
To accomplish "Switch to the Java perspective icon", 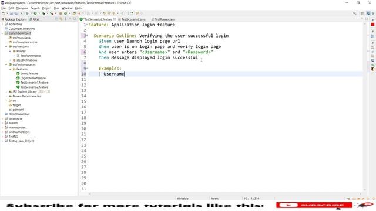I will (x=368, y=13).
